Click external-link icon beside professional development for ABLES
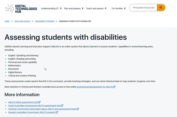The width and height of the screenshot is (177, 117). click(114, 87)
